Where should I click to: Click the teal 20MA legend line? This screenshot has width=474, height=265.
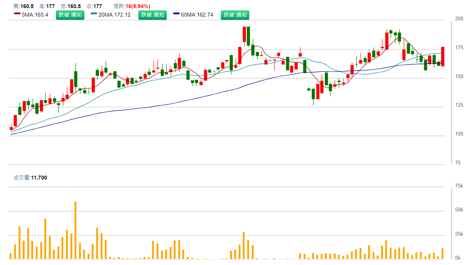pos(94,14)
